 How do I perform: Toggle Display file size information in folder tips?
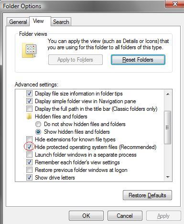tap(29, 94)
